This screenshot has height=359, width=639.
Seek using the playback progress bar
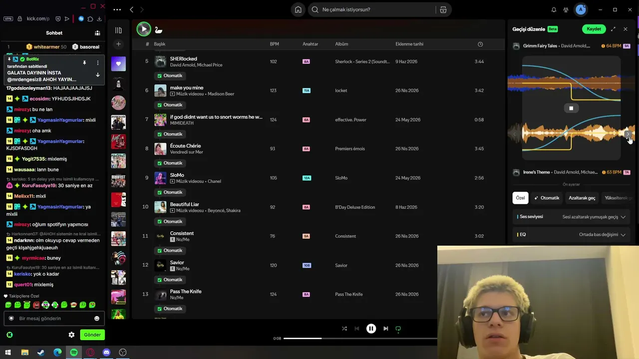click(x=360, y=338)
